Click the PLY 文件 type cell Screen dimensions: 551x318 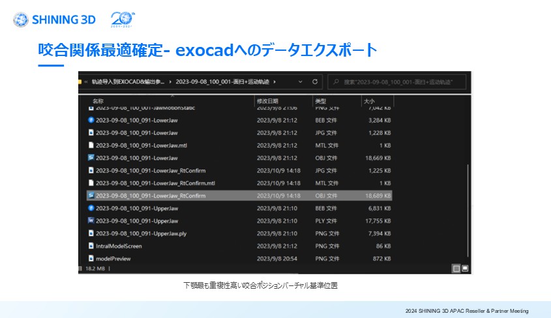pos(326,221)
